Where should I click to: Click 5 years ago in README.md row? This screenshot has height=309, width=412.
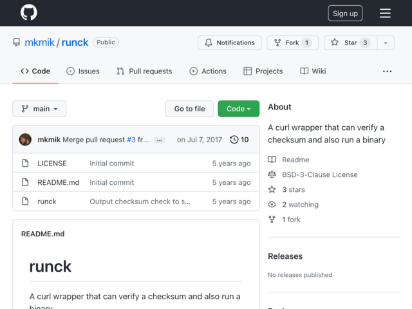pyautogui.click(x=232, y=182)
